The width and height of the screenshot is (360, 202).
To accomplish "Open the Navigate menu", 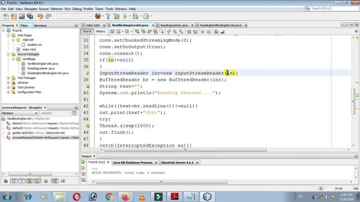I will click(30, 9).
